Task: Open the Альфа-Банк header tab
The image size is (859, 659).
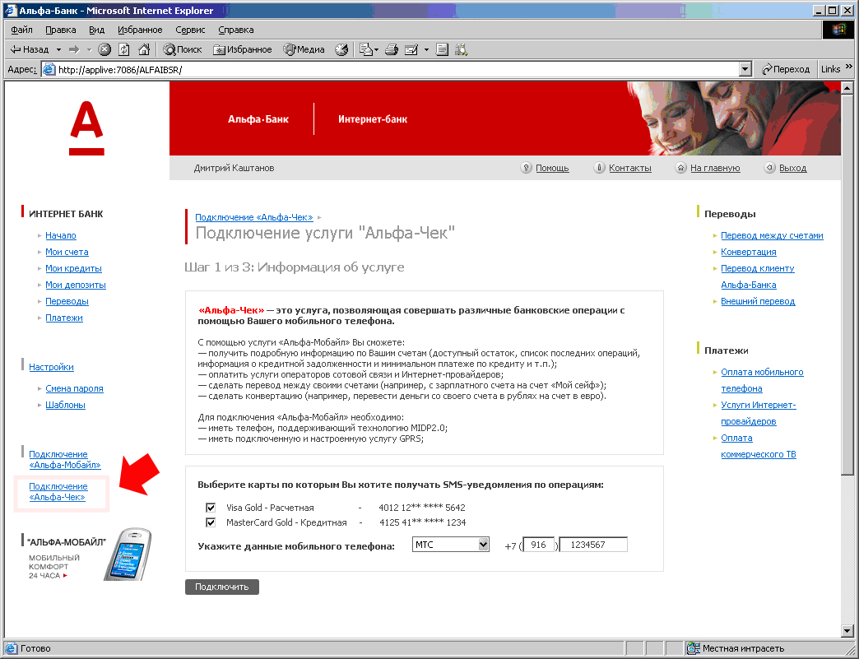Action: tap(258, 118)
